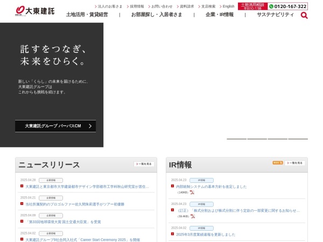The width and height of the screenshot is (323, 242).
Task: Select the third carousel slide indicator
Action: [x=277, y=139]
